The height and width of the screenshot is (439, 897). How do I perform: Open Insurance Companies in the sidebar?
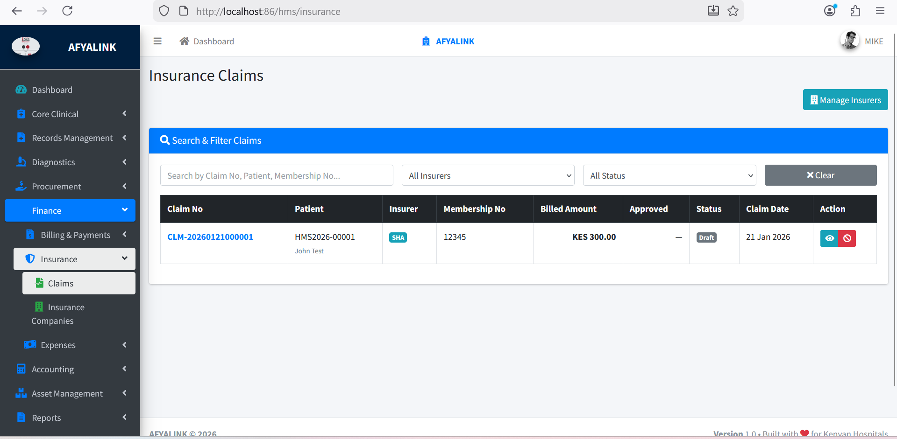[58, 314]
